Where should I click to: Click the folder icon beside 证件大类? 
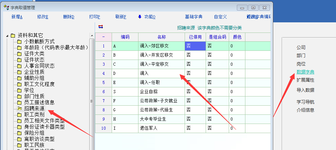[19, 54]
